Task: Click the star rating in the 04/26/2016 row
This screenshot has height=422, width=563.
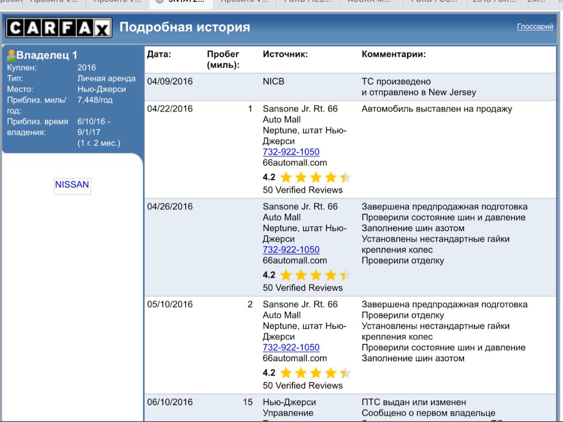Action: [x=316, y=275]
